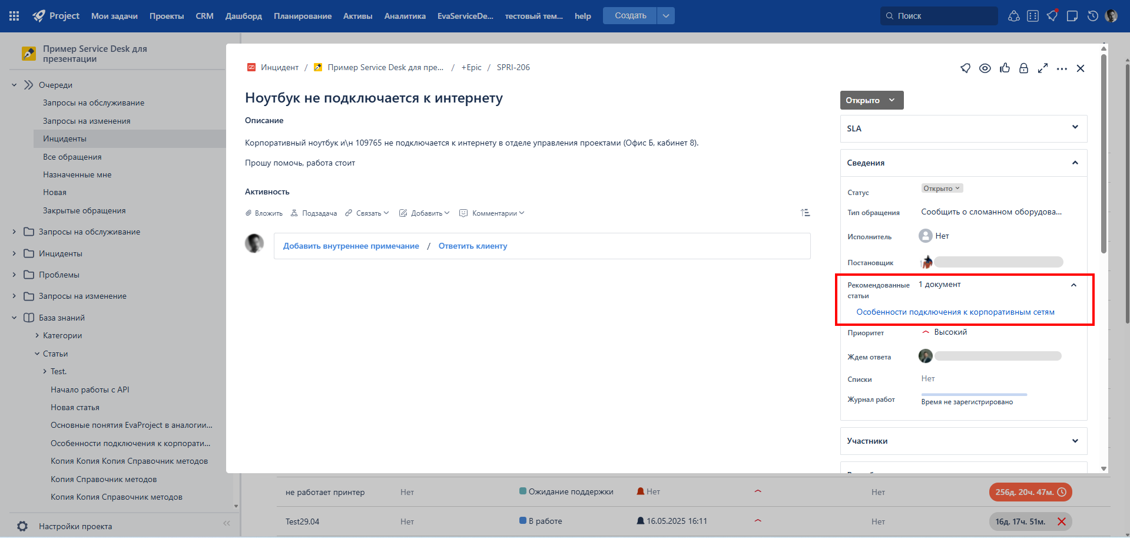Open the app switcher grid icon

tap(14, 16)
